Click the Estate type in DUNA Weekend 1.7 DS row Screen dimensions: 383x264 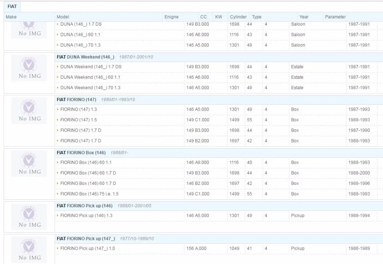click(297, 67)
